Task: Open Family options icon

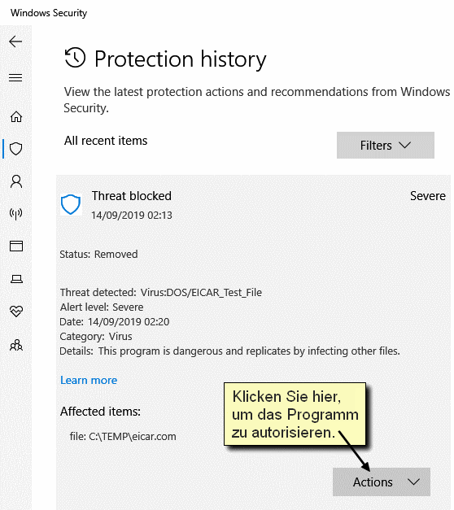Action: [16, 345]
